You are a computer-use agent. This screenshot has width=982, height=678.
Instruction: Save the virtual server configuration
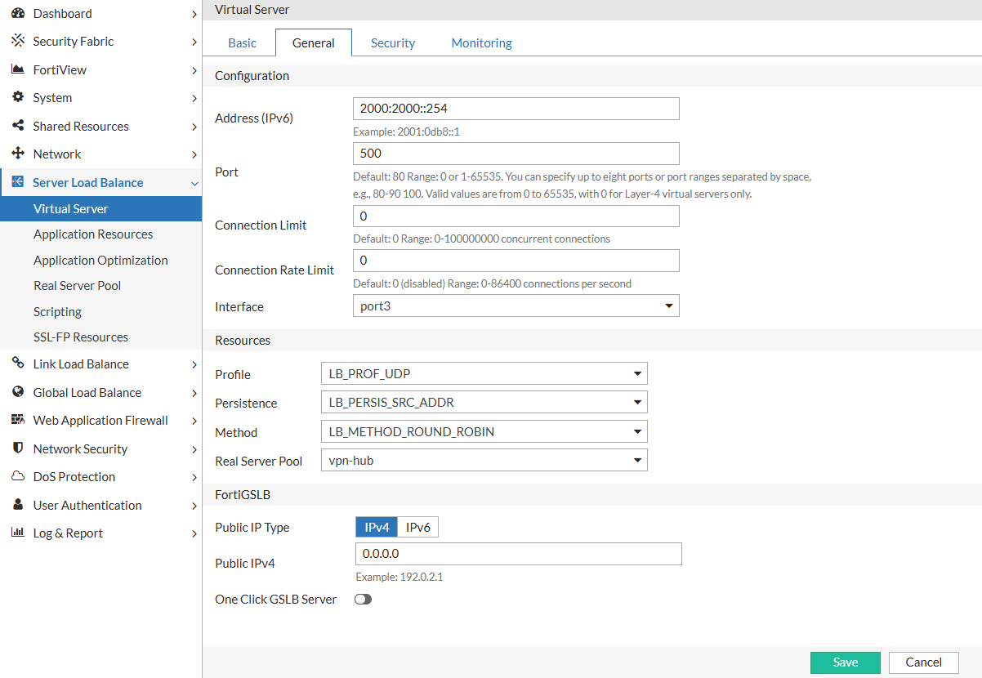845,662
